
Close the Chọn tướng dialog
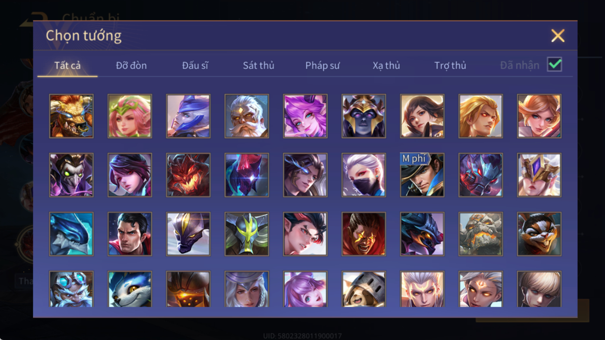[558, 35]
